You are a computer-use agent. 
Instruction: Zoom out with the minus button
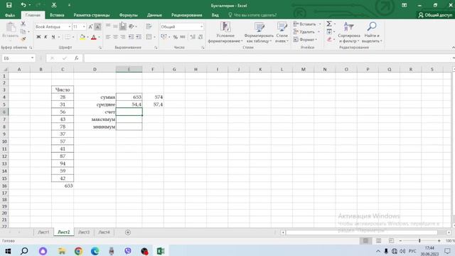click(400, 240)
